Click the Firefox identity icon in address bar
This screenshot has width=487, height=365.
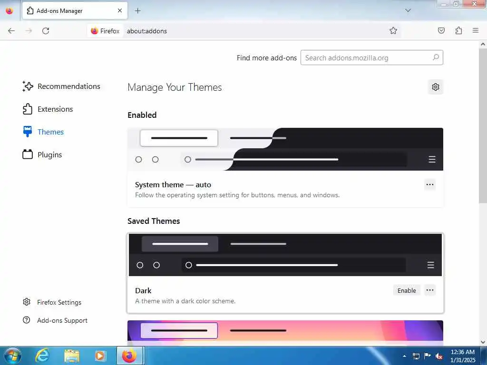point(105,31)
